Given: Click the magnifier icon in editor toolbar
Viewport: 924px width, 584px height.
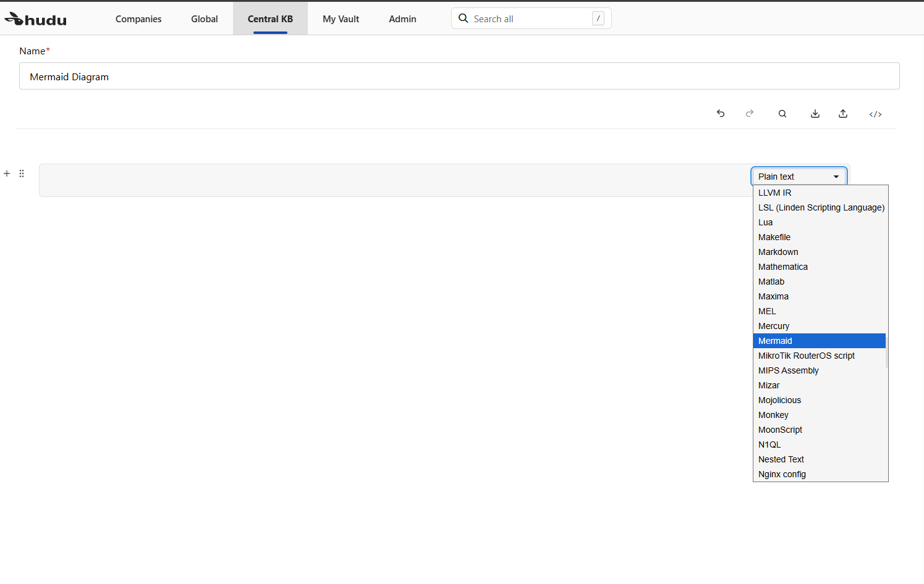Looking at the screenshot, I should pyautogui.click(x=782, y=114).
